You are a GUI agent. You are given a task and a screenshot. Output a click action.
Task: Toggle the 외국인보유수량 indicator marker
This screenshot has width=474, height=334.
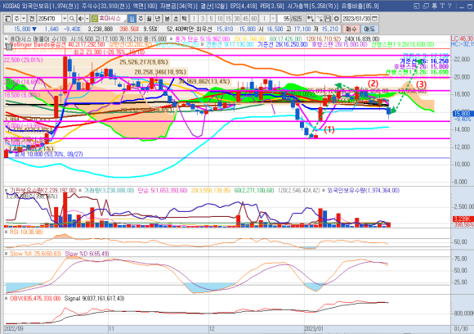(x=324, y=190)
